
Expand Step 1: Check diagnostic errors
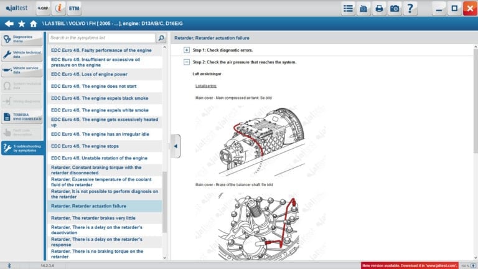(x=187, y=50)
